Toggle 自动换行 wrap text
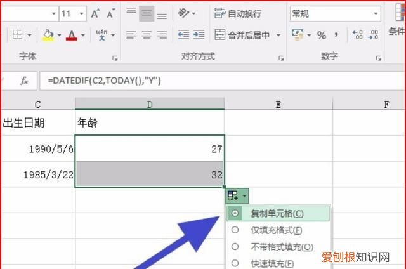This screenshot has height=269, width=406. [238, 13]
